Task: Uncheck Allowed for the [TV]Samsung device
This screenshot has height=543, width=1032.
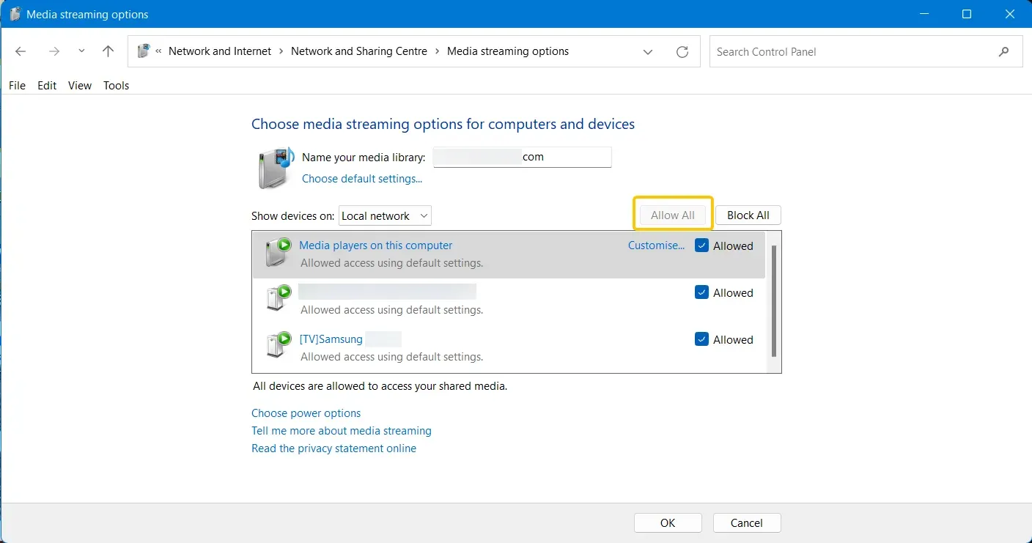Action: pos(701,340)
